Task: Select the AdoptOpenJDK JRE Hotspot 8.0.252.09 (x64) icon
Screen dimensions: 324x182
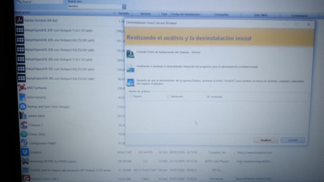Action: [x=21, y=68]
